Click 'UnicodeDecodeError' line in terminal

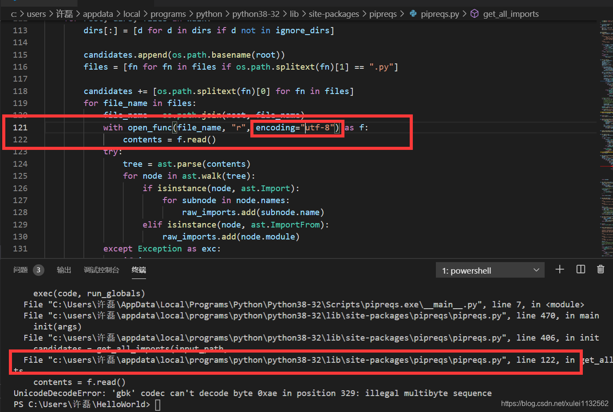tap(253, 393)
